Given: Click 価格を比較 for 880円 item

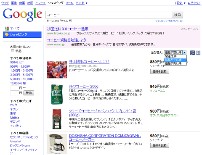Looking at the screenshot, I should [159, 71].
